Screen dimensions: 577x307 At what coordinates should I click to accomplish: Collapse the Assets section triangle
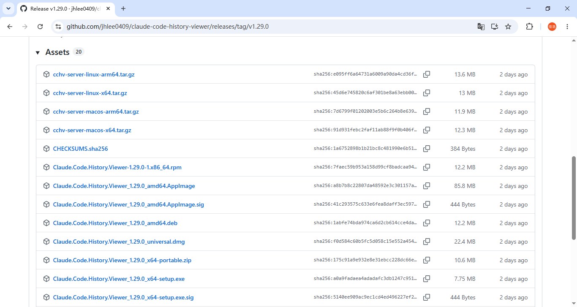38,52
